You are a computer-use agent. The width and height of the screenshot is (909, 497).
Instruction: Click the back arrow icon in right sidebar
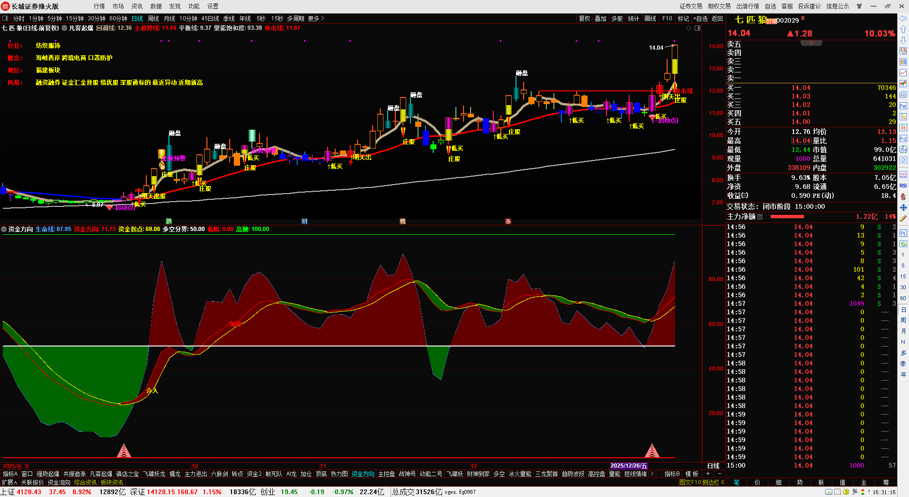coord(903,18)
